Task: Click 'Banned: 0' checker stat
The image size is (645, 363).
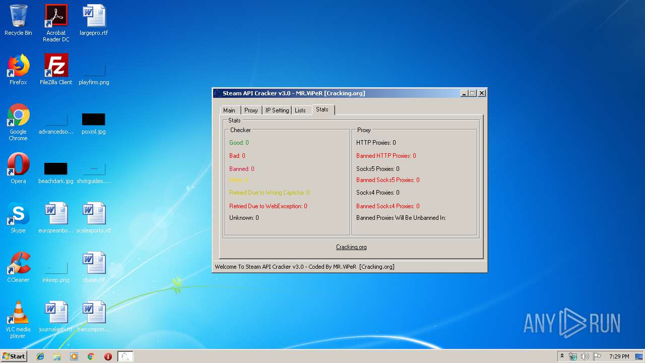Action: tap(242, 169)
